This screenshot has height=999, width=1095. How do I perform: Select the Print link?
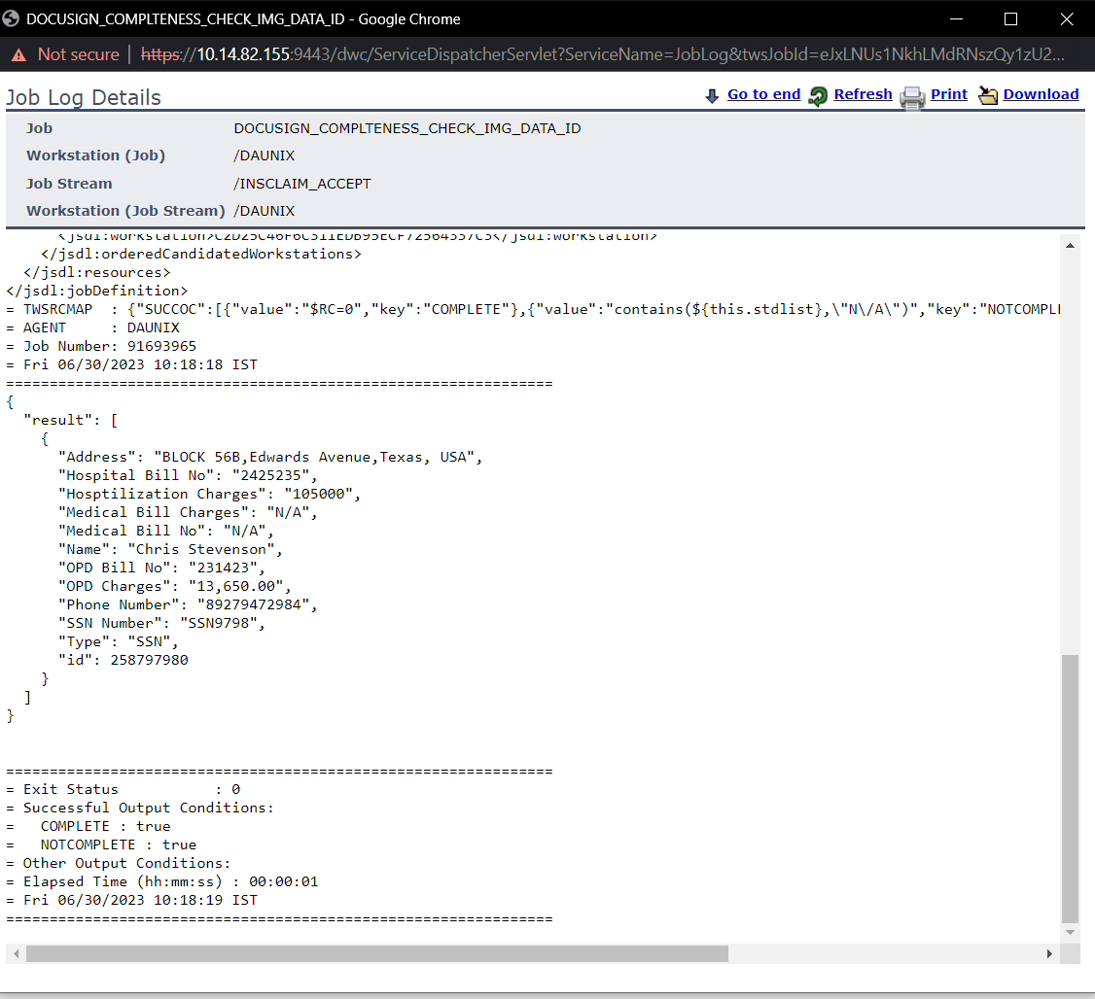click(x=948, y=94)
